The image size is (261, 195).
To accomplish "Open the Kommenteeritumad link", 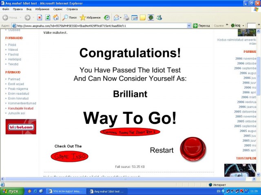I will [22, 103].
